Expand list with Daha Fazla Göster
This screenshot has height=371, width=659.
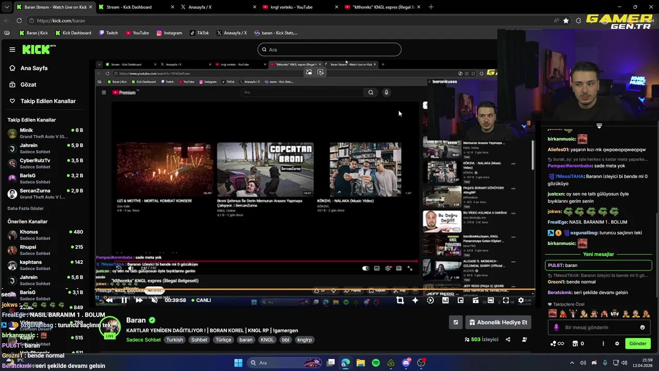[26, 209]
